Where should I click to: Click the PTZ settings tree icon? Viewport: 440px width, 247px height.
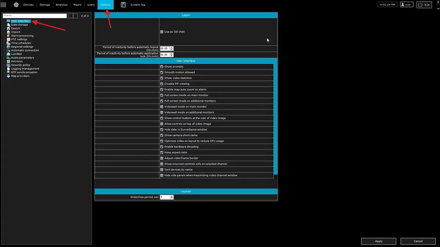tap(8, 39)
